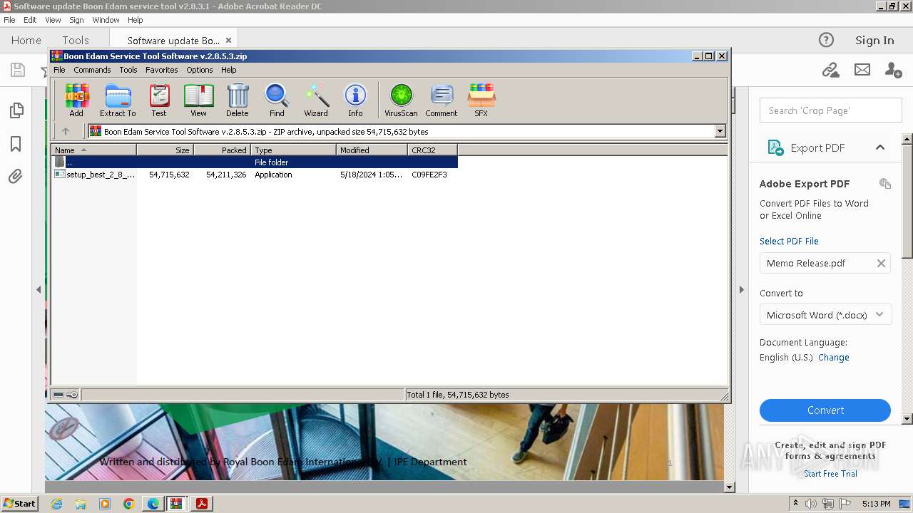This screenshot has width=913, height=513.
Task: Open Windows Explorer from the taskbar
Action: 81,504
